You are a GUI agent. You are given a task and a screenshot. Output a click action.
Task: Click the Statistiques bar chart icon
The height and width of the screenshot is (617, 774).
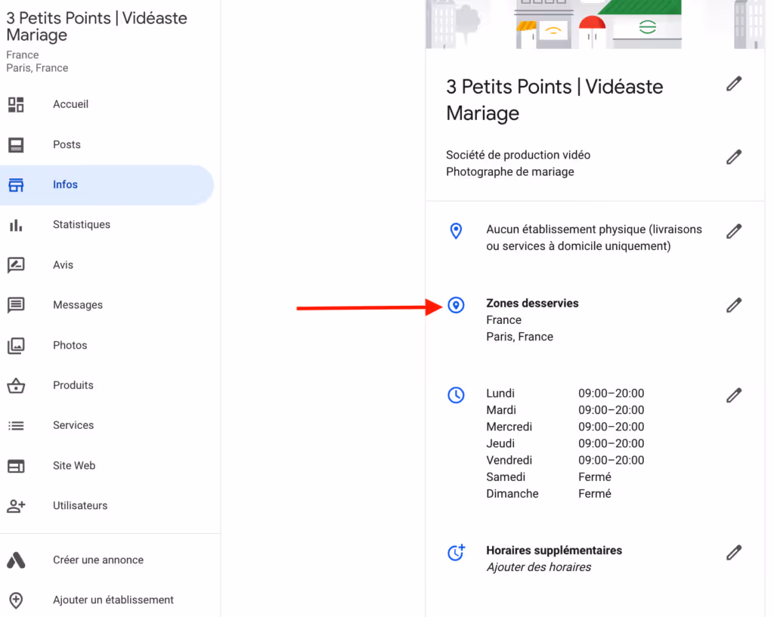(16, 225)
